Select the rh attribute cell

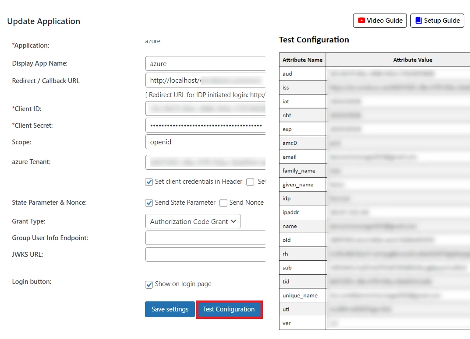302,254
